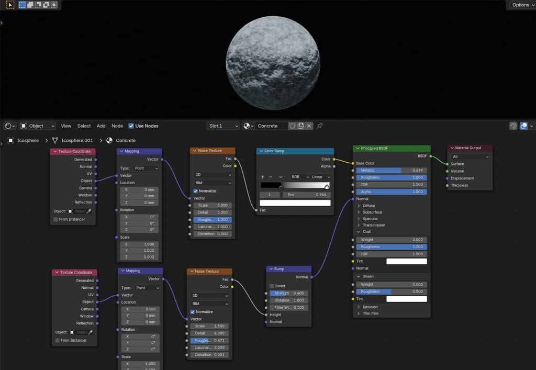
Task: Choose the intersect selection mode icon
Action: coord(54,5)
